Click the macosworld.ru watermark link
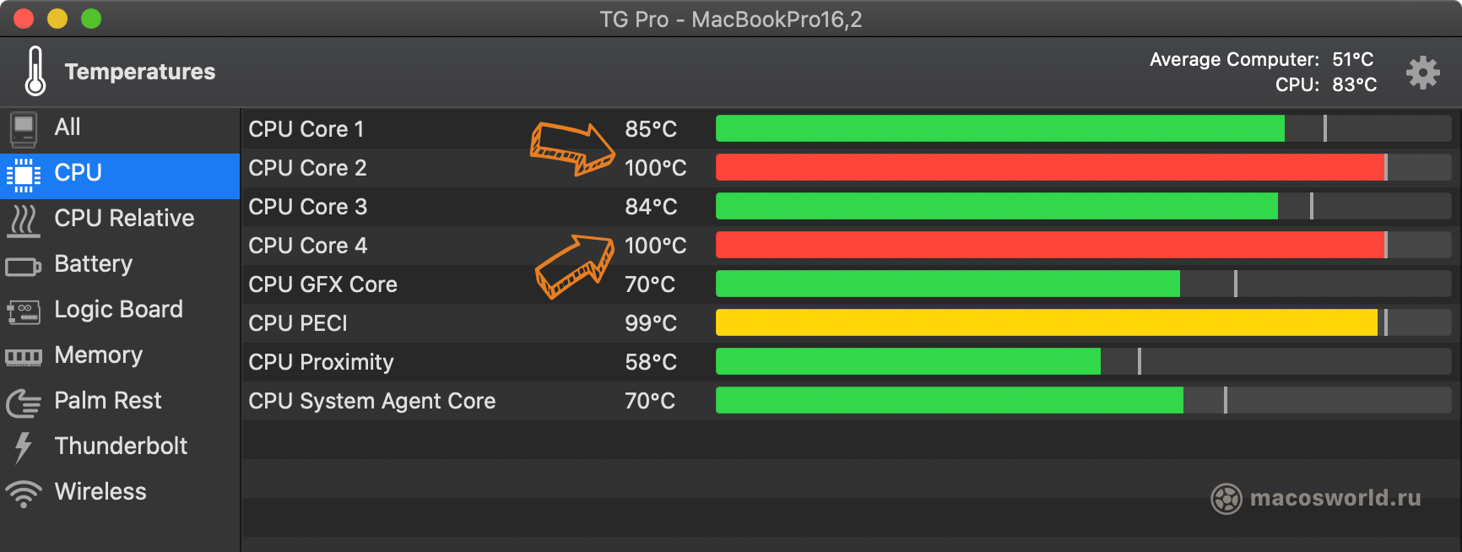The height and width of the screenshot is (552, 1462). tap(1316, 498)
